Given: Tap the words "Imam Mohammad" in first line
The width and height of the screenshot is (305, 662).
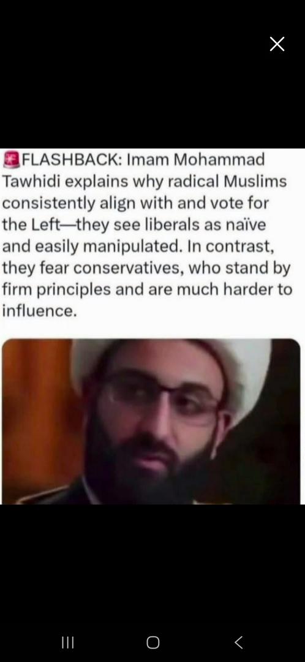Looking at the screenshot, I should click(196, 159).
